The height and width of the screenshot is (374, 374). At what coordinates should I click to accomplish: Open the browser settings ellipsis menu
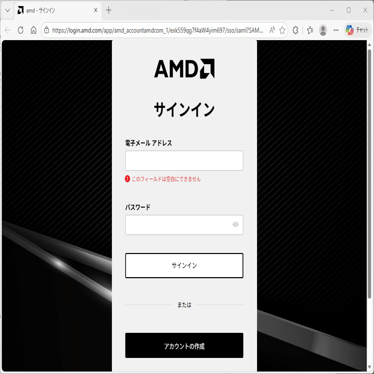click(x=336, y=30)
